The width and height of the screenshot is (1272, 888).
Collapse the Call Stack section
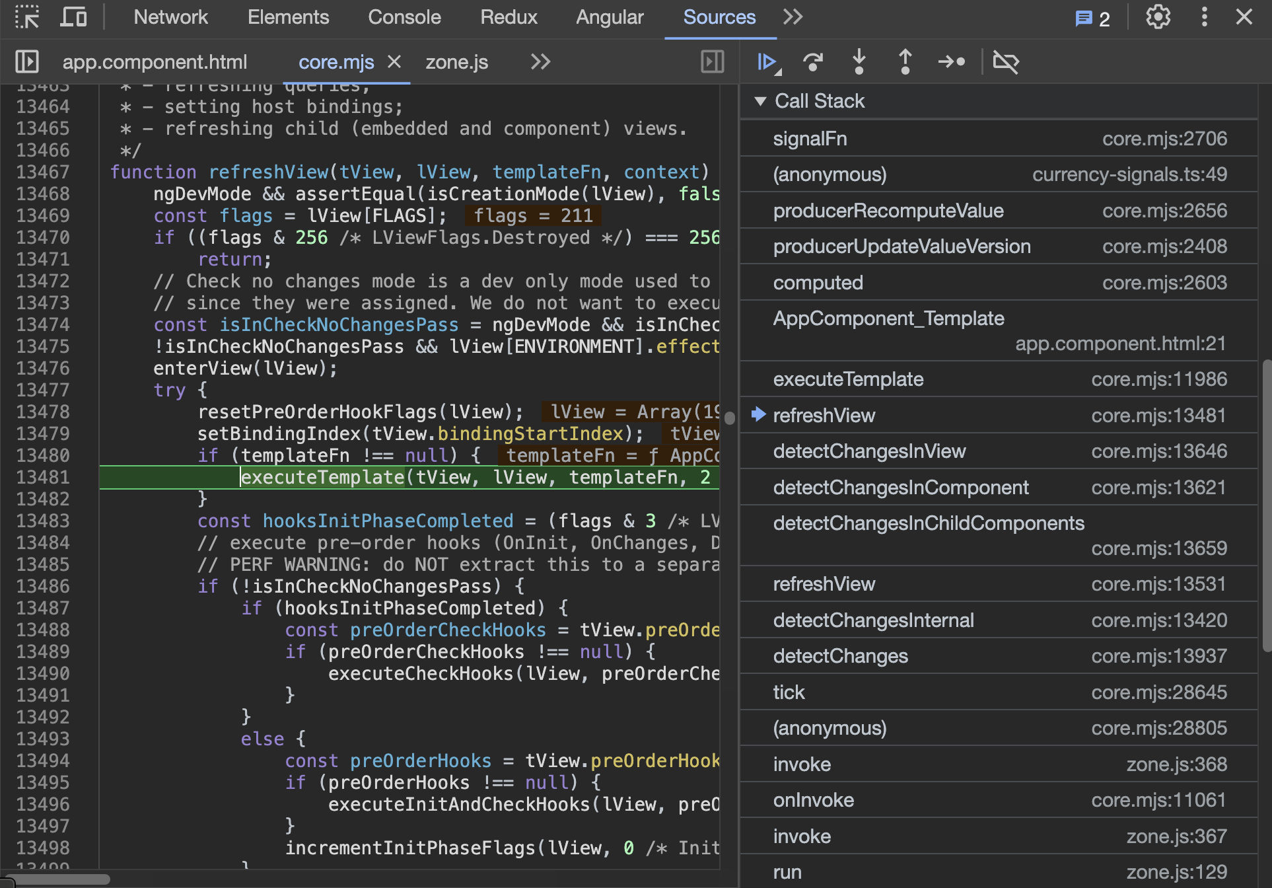click(760, 101)
